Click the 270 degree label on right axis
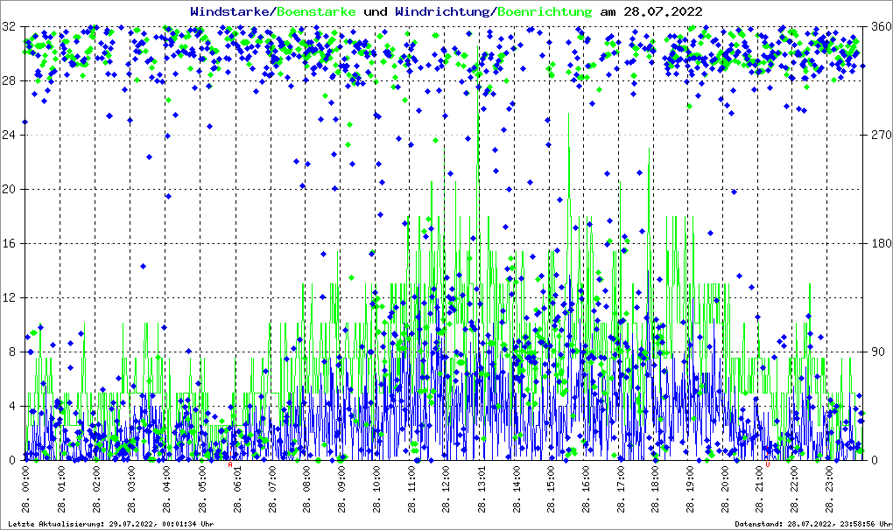Image resolution: width=893 pixels, height=530 pixels. [878, 135]
